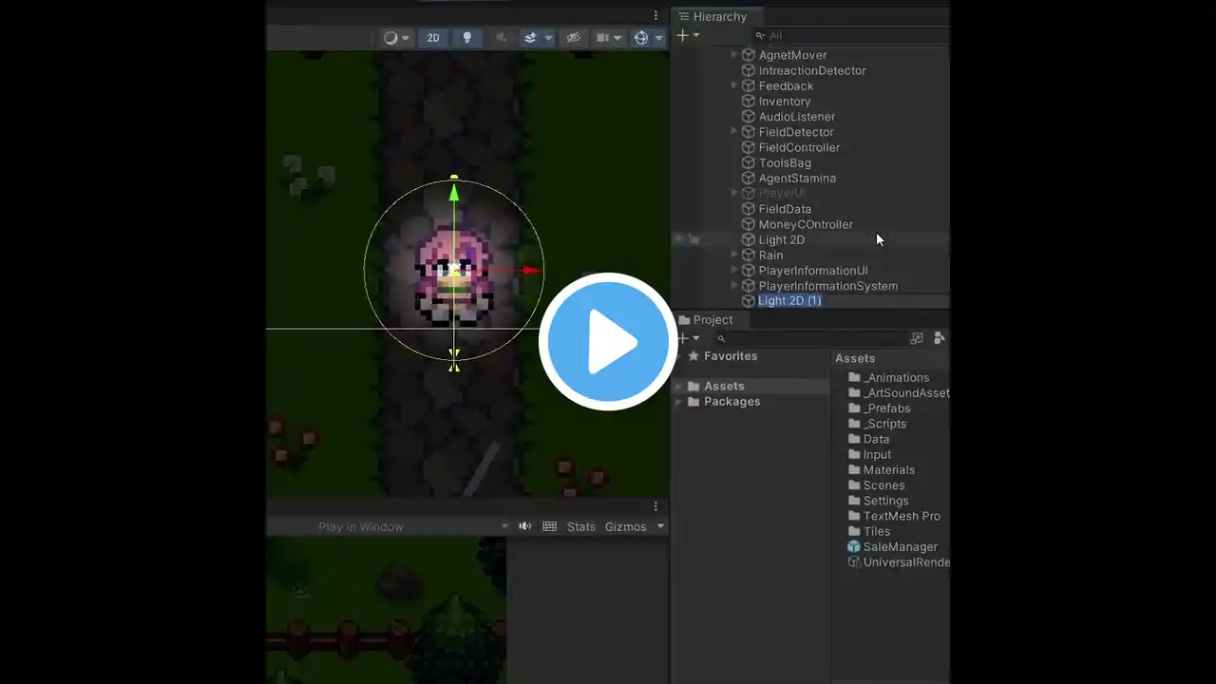Open the _ArtSoundAssets folder
1216x684 pixels.
pos(899,393)
